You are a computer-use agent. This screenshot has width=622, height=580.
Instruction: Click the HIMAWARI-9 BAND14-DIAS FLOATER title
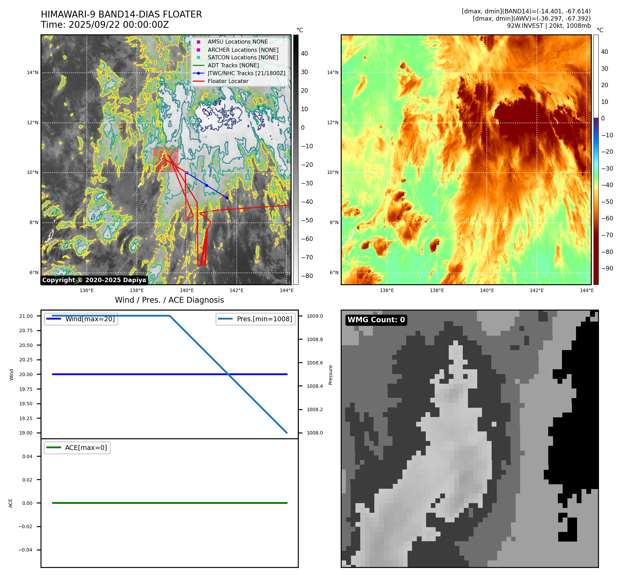(121, 14)
